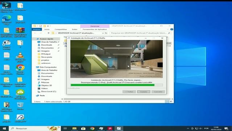232x131 pixels.
Task: Click the volume icon in system tray
Action: (201, 128)
